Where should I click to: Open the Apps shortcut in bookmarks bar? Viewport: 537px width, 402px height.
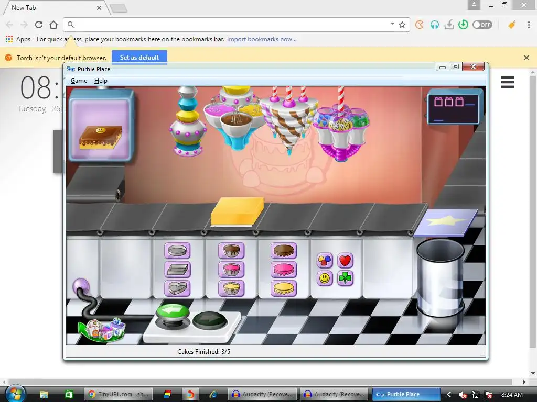click(x=18, y=39)
